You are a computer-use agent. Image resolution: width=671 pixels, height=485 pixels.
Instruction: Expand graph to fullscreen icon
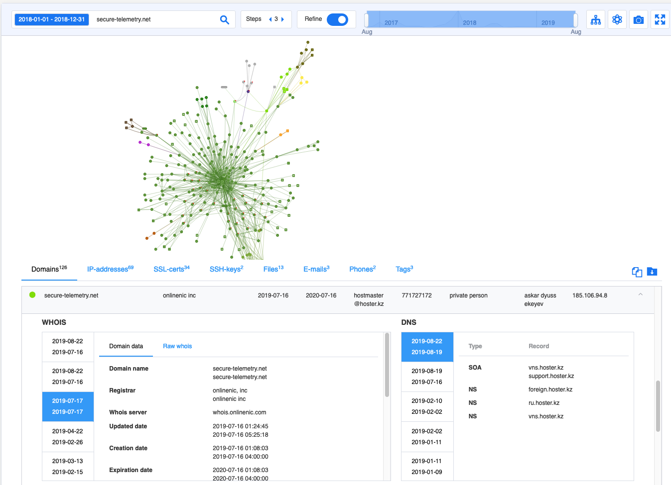660,19
